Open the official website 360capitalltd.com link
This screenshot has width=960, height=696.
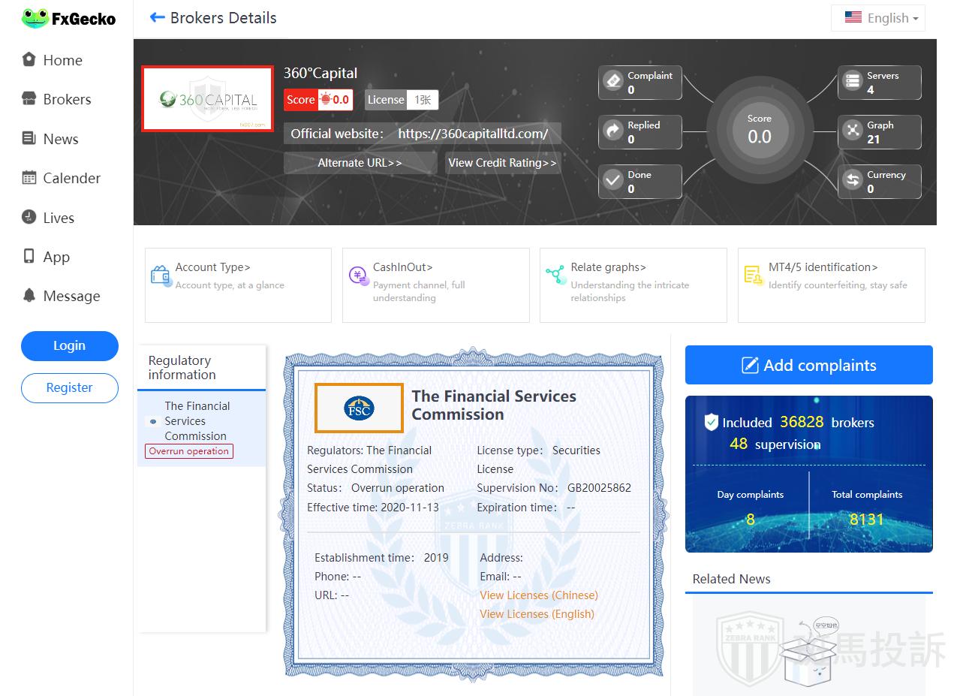[473, 134]
